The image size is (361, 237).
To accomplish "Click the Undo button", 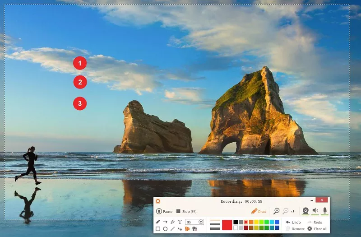I will click(293, 223).
